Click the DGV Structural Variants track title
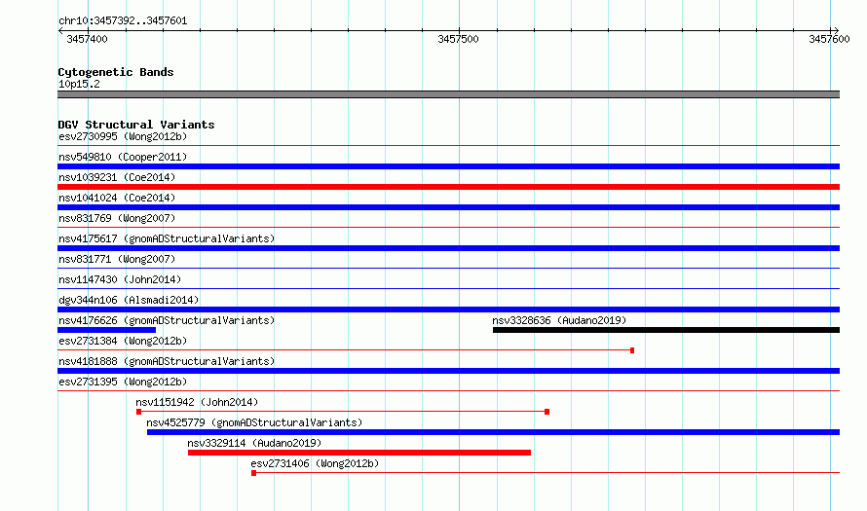 click(x=136, y=125)
